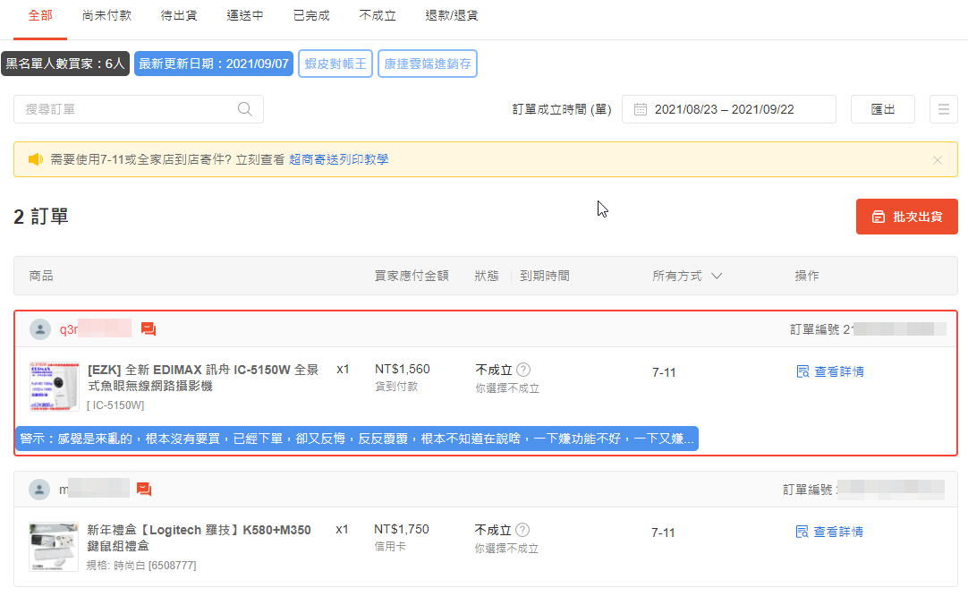Switch to the 待出貨 tab
Screen dimensions: 968x605
coord(179,16)
